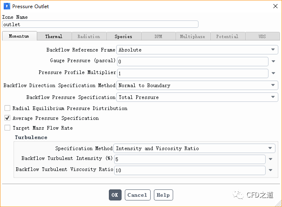The width and height of the screenshot is (282, 207).
Task: Confirm settings with OK button
Action: (115, 195)
